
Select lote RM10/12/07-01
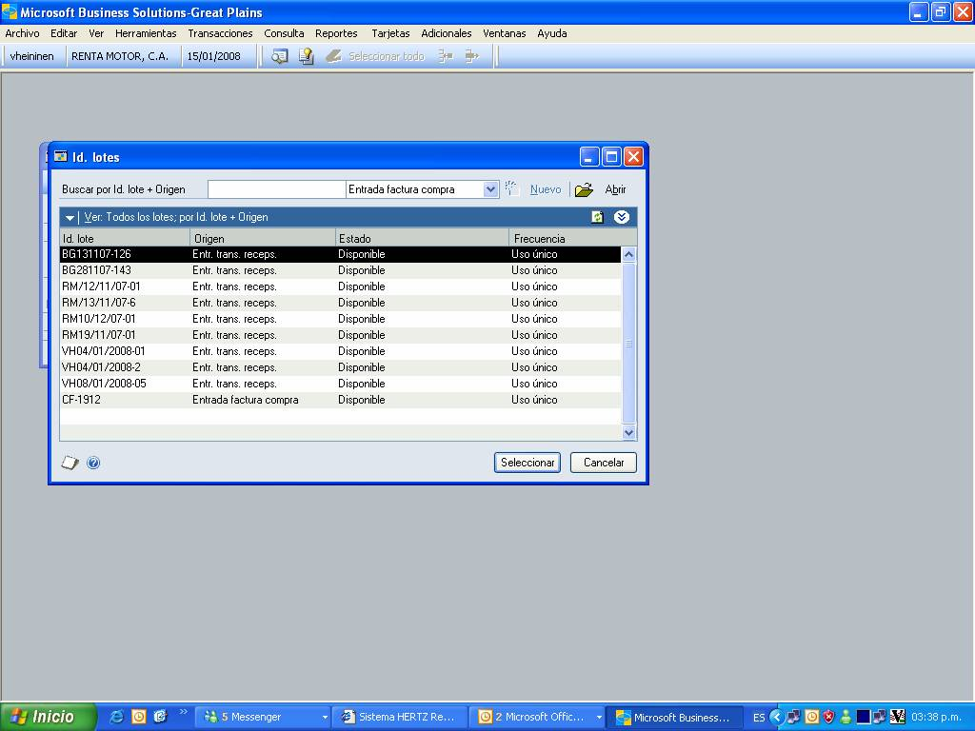click(340, 319)
